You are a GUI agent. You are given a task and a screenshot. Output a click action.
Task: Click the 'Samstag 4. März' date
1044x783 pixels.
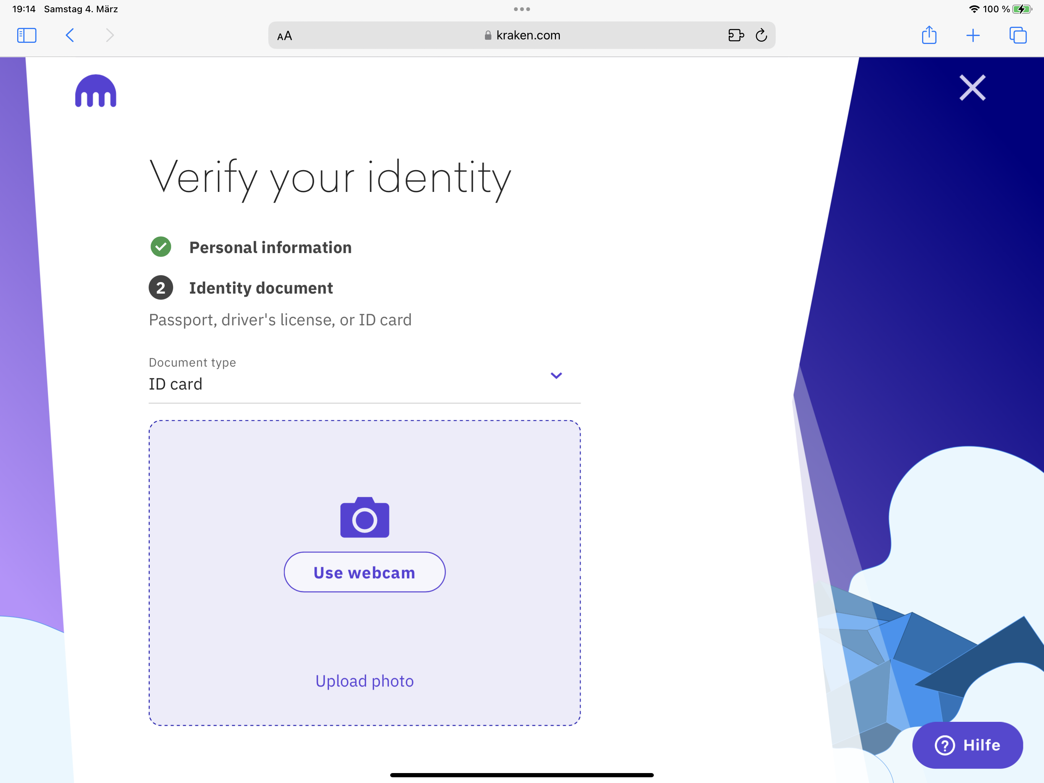pyautogui.click(x=81, y=9)
